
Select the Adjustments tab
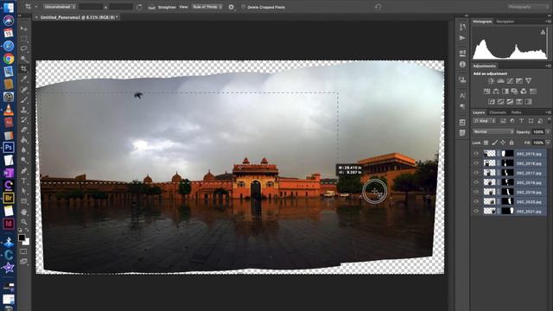pos(484,66)
